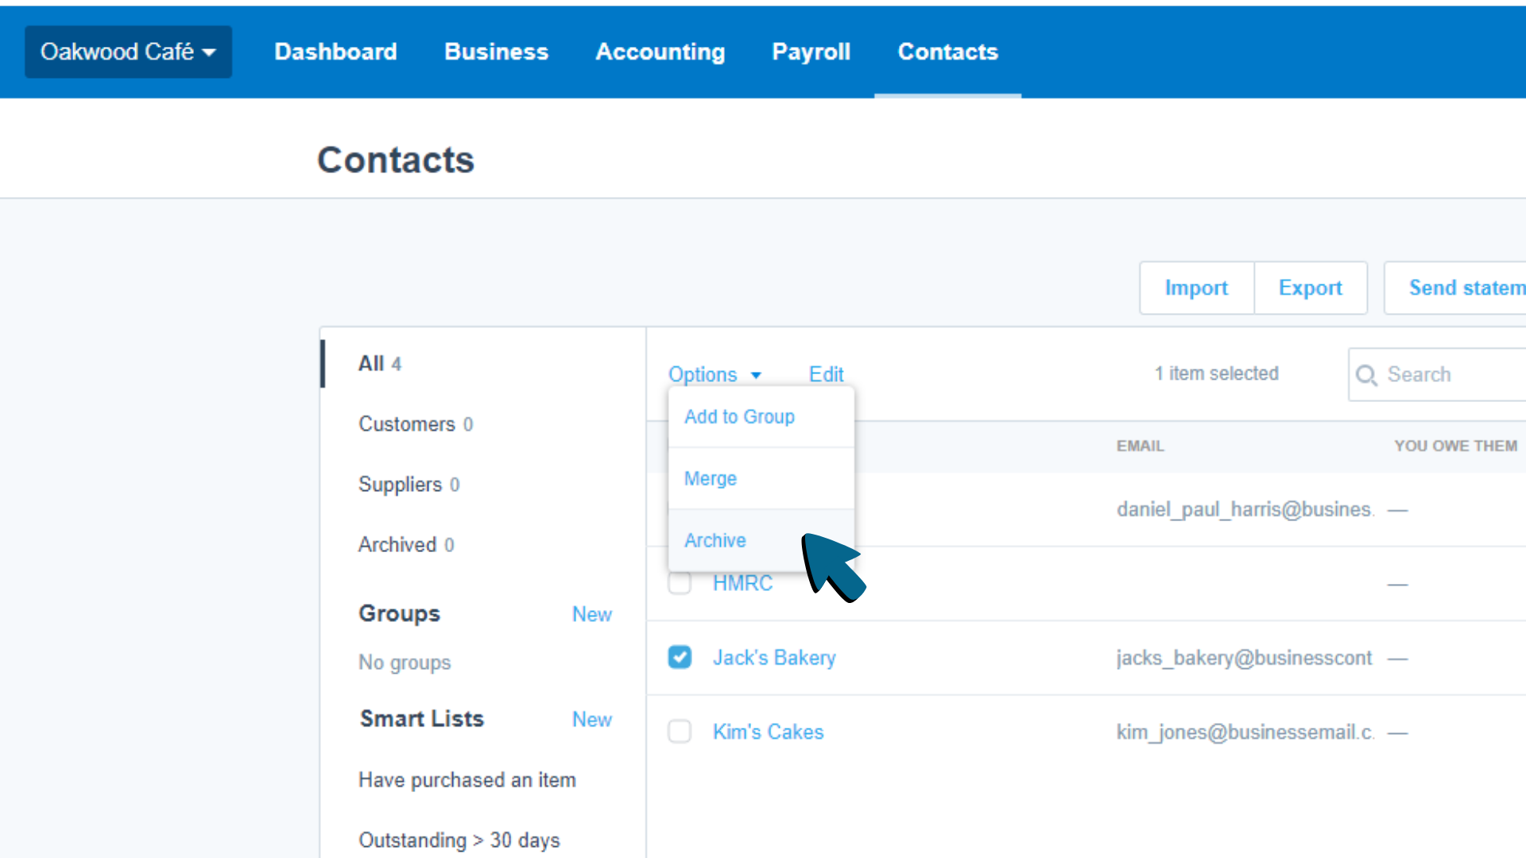Switch to the Dashboard tab

click(x=335, y=51)
